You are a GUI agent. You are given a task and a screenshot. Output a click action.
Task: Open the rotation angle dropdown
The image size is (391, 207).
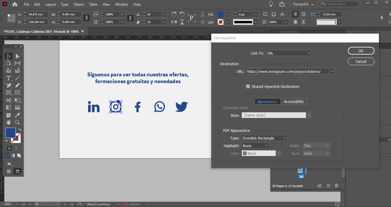(x=164, y=14)
